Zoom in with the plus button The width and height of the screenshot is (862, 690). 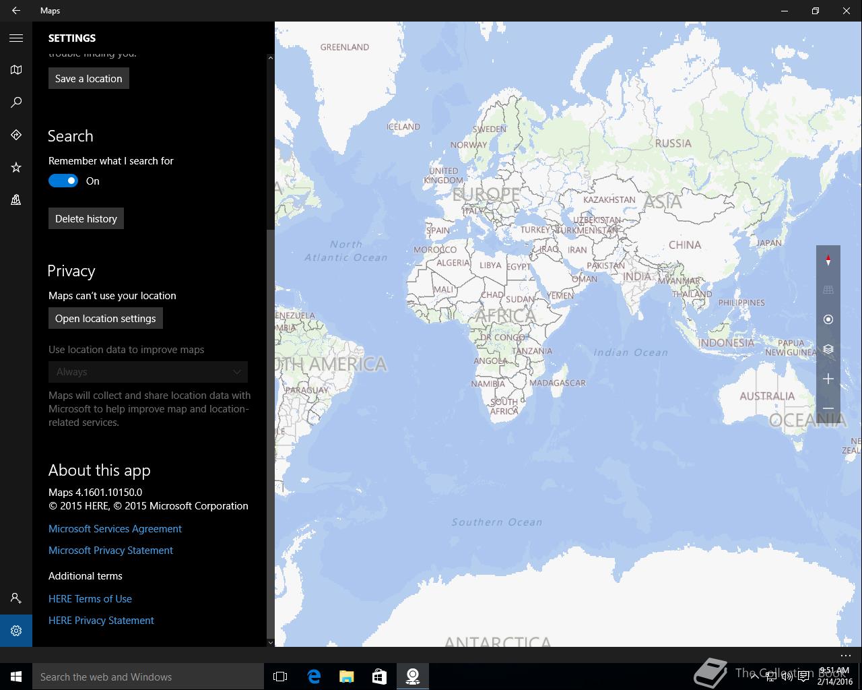click(828, 379)
